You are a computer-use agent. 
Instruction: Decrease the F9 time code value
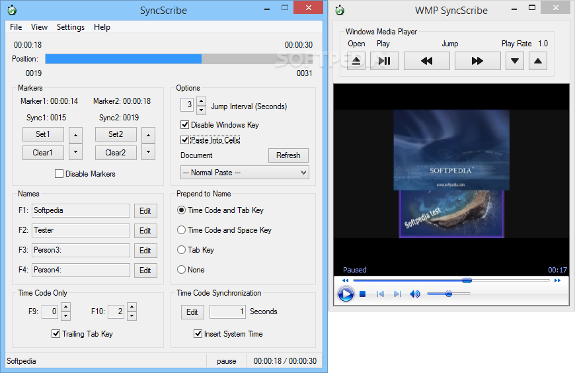tap(65, 315)
